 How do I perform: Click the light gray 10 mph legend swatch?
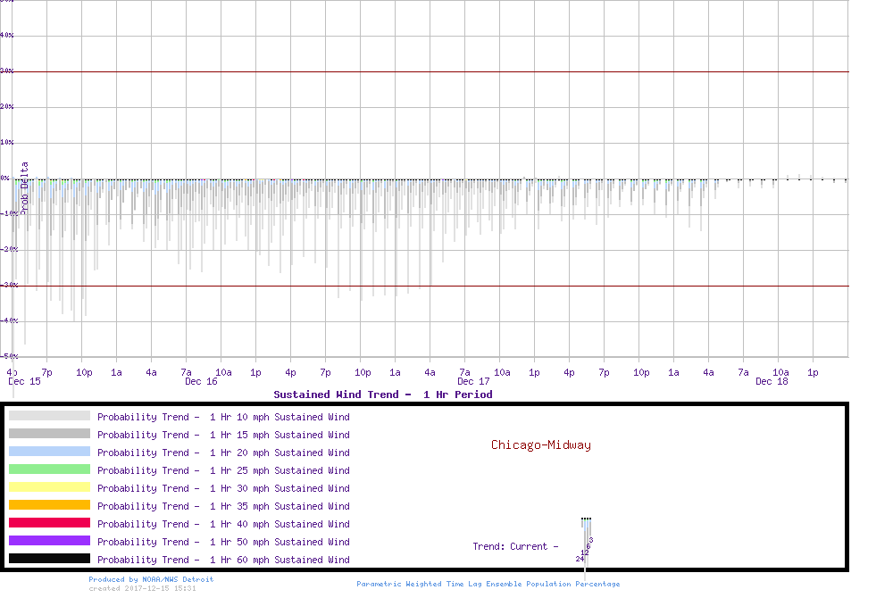pyautogui.click(x=49, y=416)
